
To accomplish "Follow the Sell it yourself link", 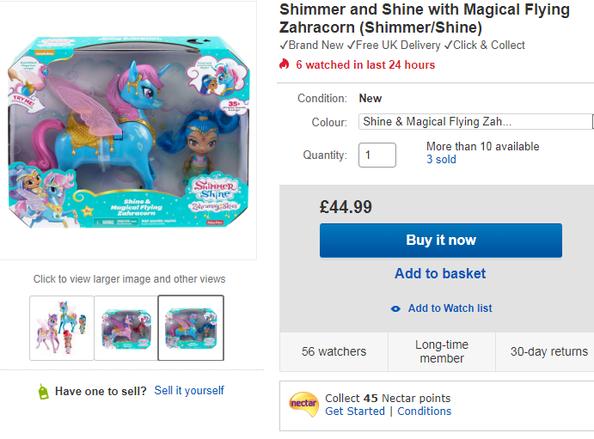I will point(189,391).
